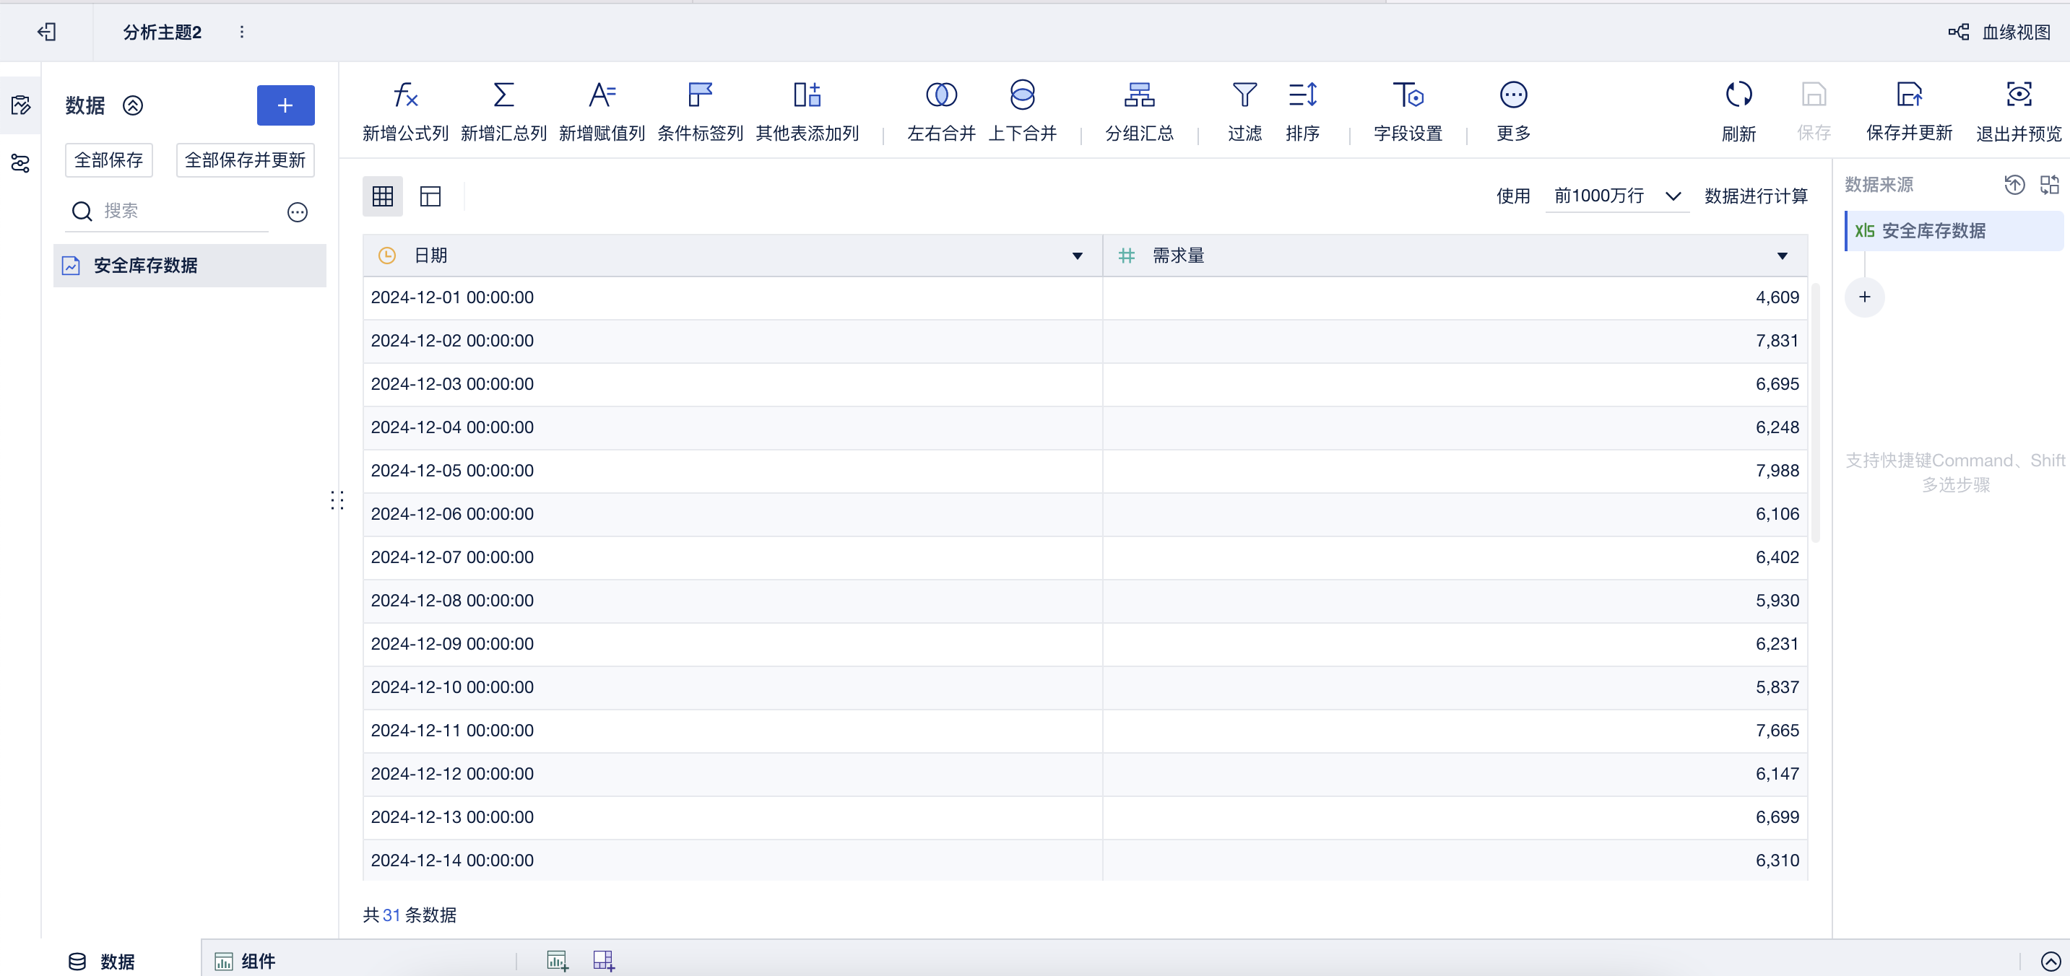Click the 新增公式列 formula icon
Screen dimensions: 2070x976
click(x=405, y=95)
